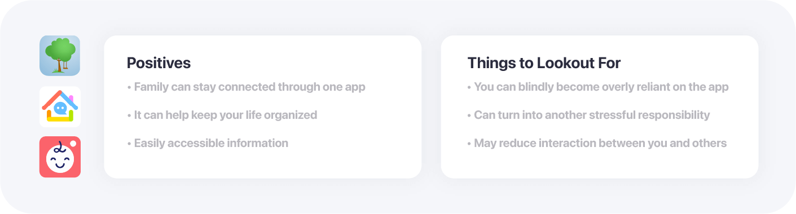Click the white dot on red baby icon

(73, 144)
